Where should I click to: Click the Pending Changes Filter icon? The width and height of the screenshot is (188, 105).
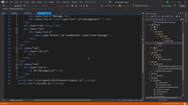point(159,16)
